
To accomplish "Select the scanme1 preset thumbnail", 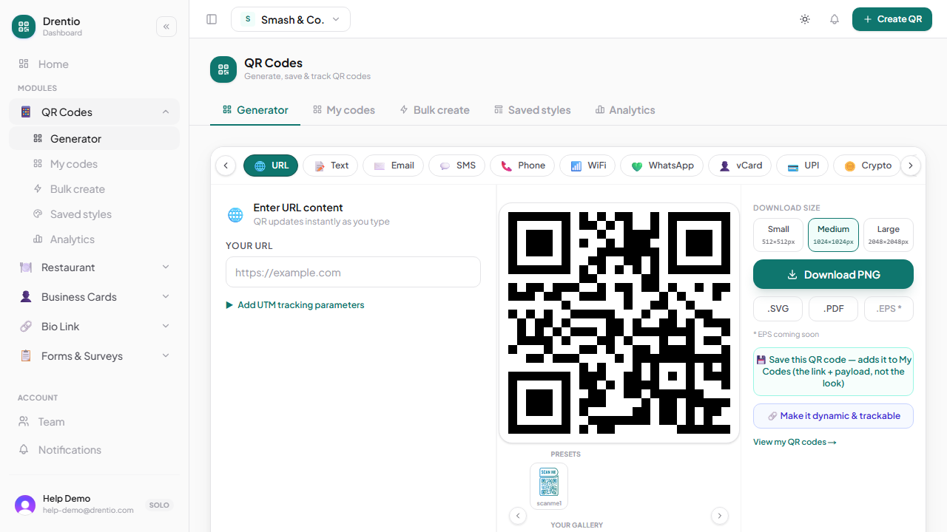I will [x=549, y=486].
